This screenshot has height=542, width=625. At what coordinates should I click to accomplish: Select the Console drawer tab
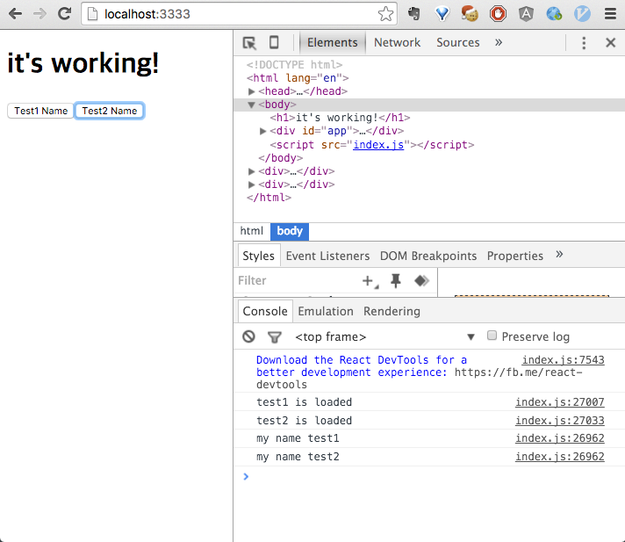click(265, 311)
